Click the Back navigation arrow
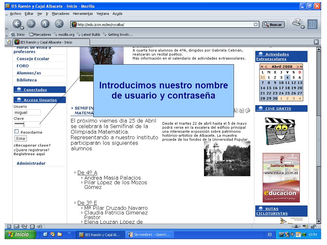The image size is (327, 245). 17,24
